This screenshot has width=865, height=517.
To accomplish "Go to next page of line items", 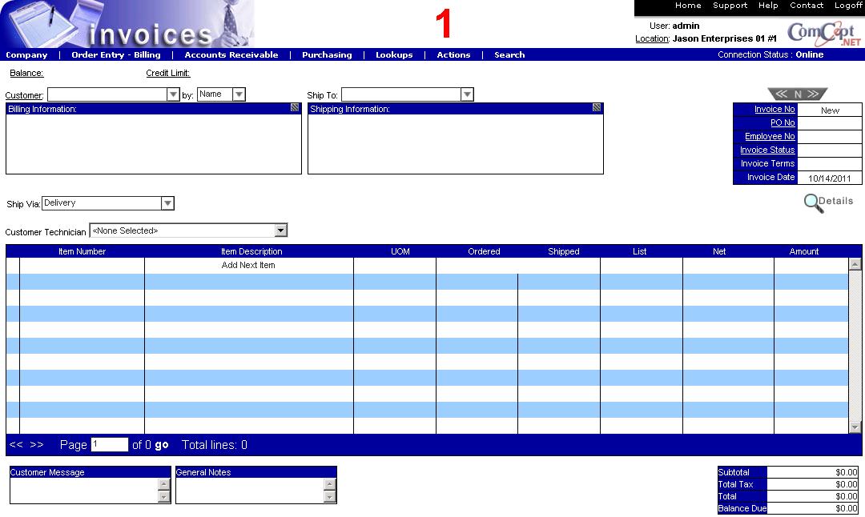I will coord(37,445).
